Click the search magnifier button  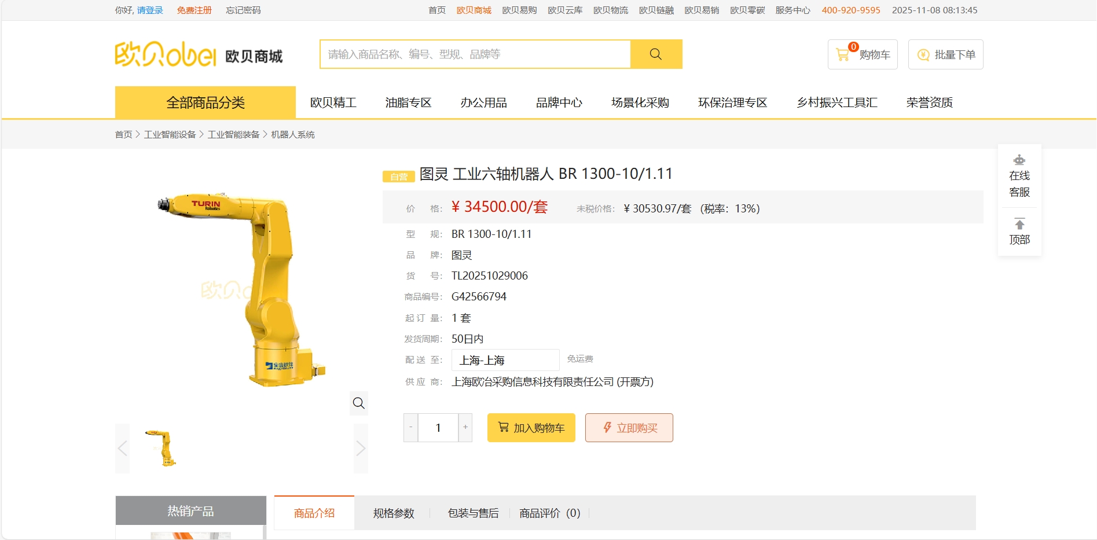656,54
